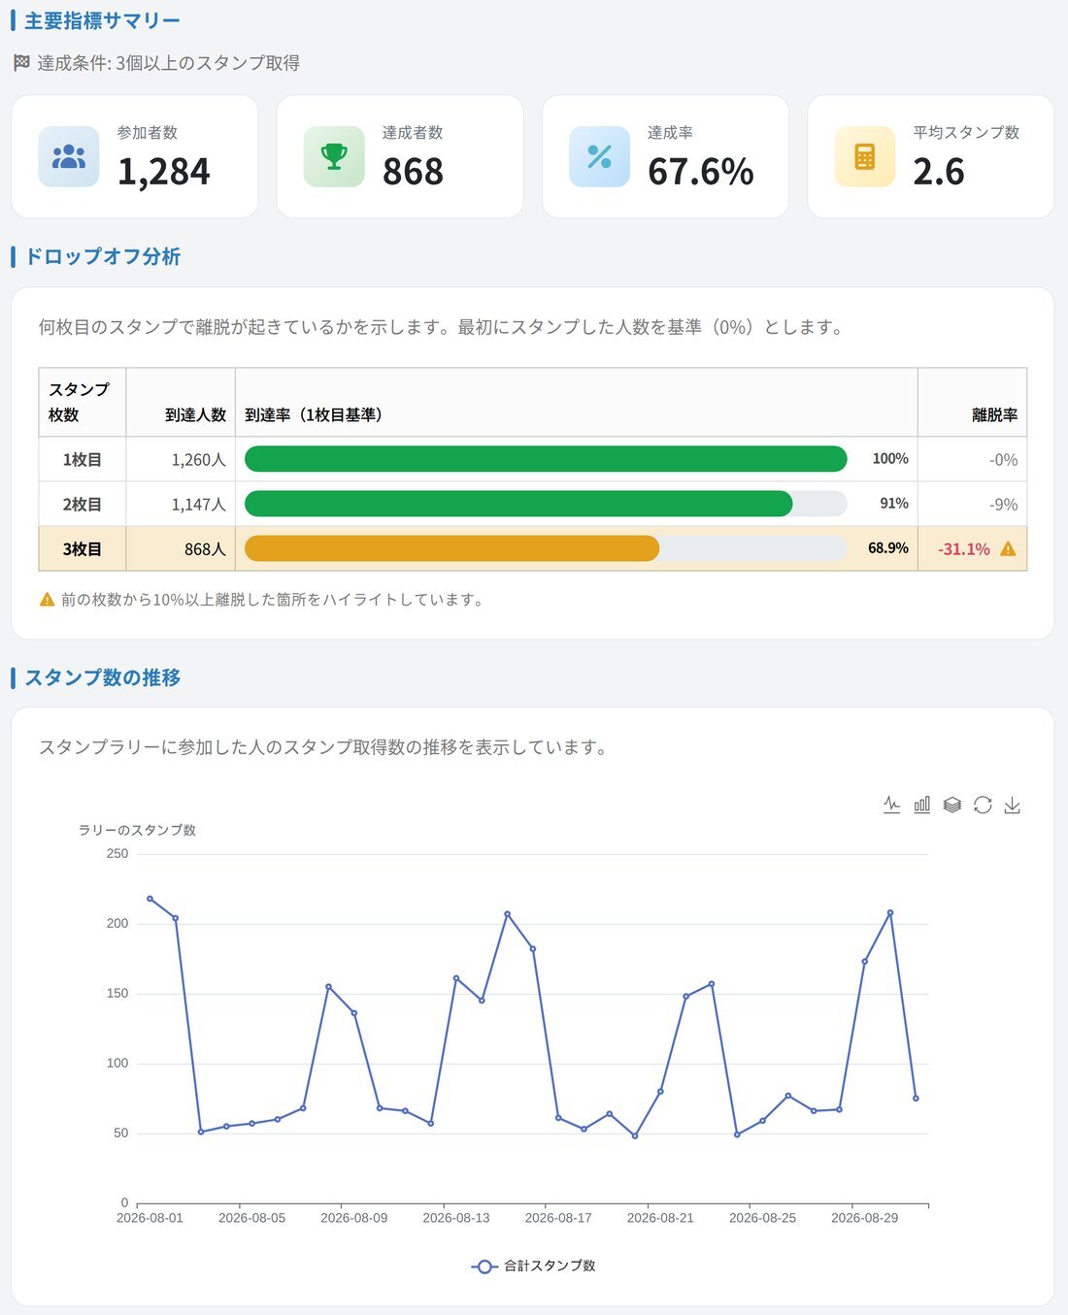
Task: Click the 主要指標サマリー heading
Action: [x=103, y=21]
